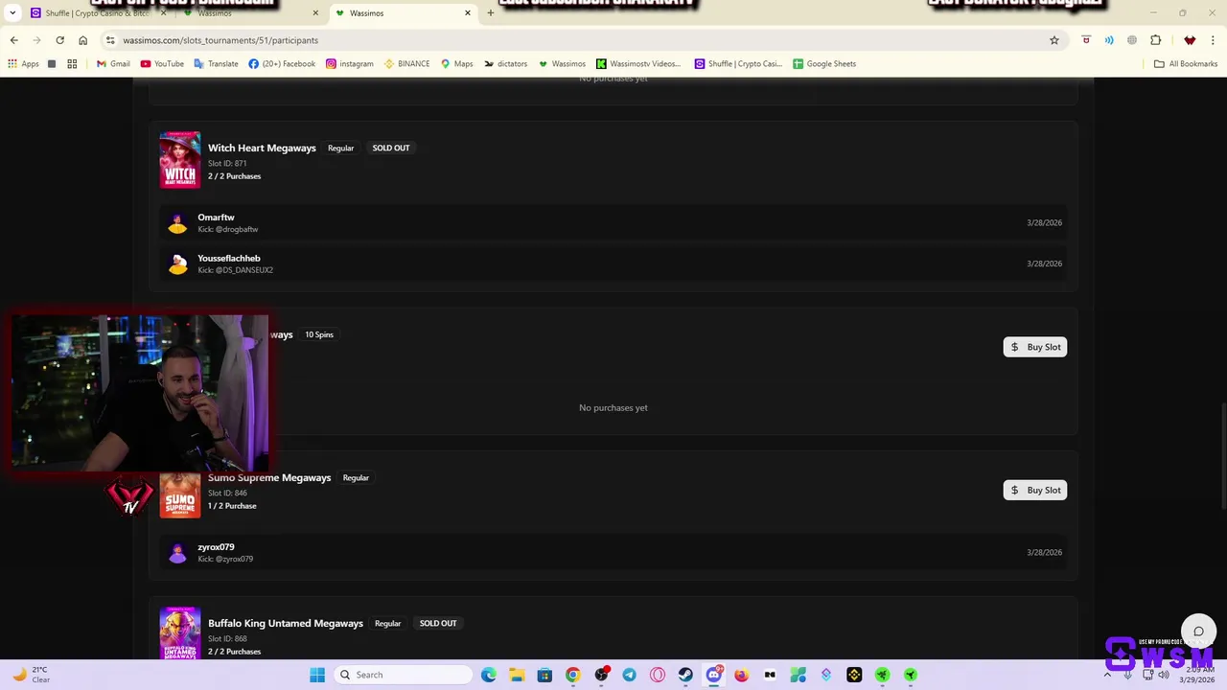Screen dimensions: 1227x690
Task: Open the browser extensions puzzle icon
Action: tap(1155, 40)
